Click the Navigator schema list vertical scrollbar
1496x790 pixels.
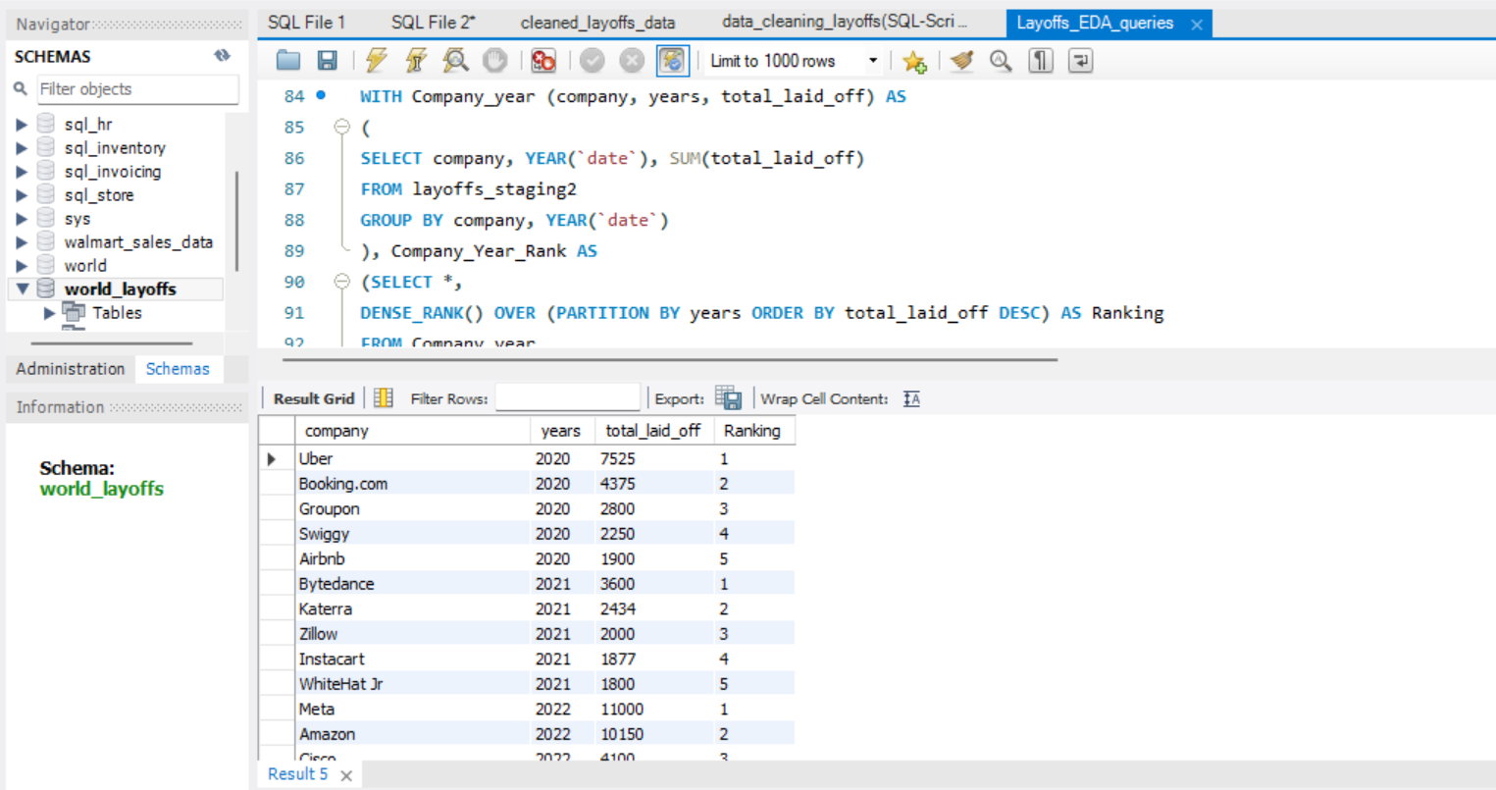click(x=236, y=221)
